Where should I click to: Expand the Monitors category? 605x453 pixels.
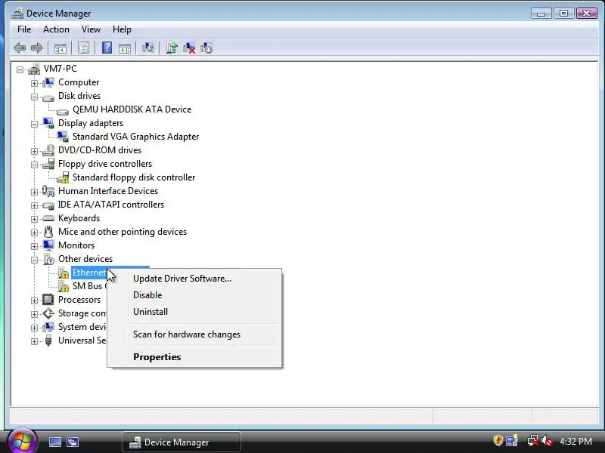coord(34,246)
